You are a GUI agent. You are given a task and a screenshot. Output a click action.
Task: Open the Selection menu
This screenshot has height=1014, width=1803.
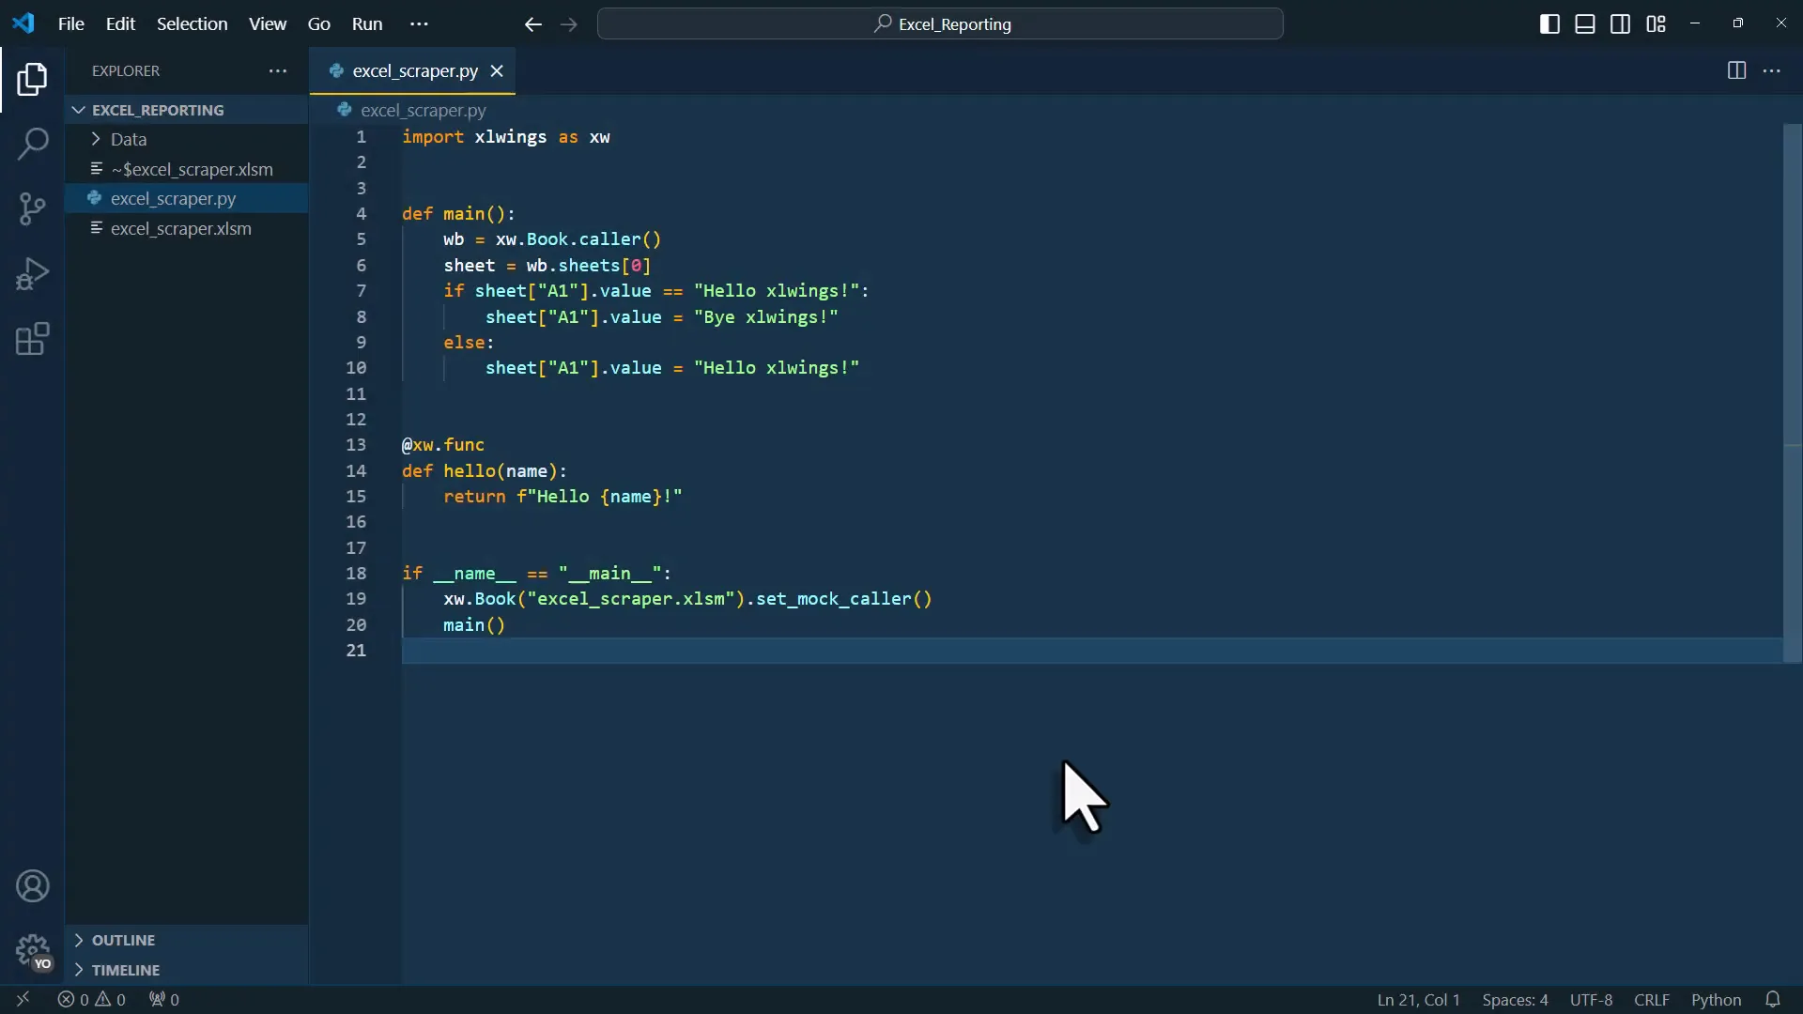(192, 24)
